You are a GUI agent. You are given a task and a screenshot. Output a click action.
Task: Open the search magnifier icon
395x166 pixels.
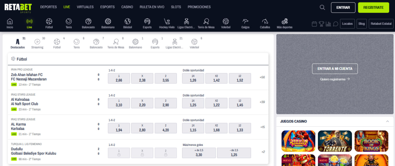[x=322, y=7]
